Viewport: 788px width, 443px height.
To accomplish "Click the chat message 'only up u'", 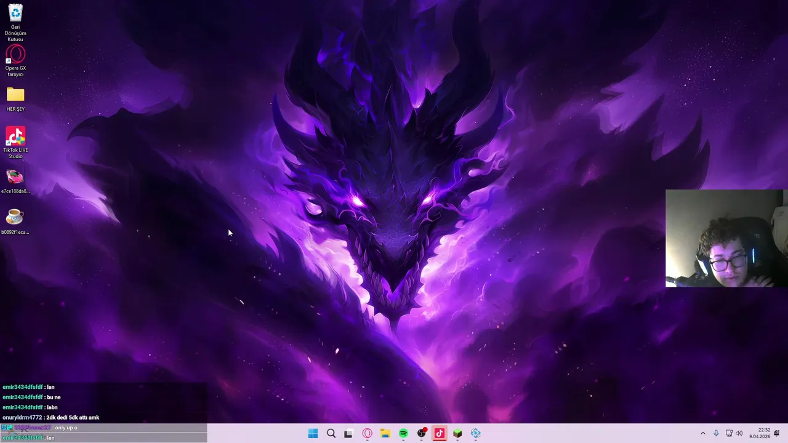I will click(x=66, y=428).
